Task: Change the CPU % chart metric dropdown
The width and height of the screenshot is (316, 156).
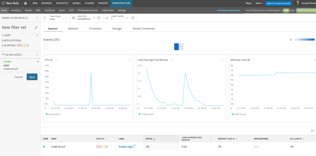Action: click(56, 60)
